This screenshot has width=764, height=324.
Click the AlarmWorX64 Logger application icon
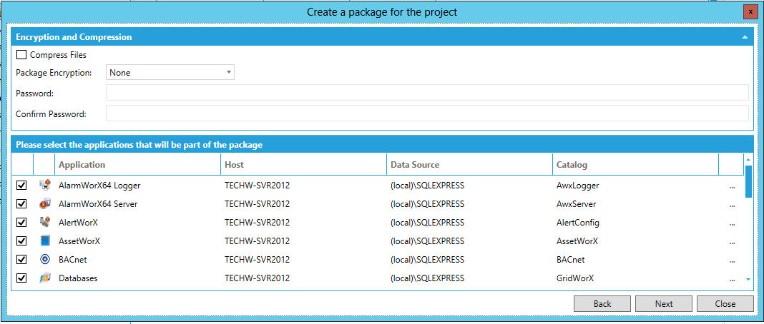tap(44, 186)
